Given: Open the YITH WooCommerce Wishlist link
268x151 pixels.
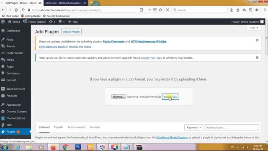Looking at the screenshot, I should pos(148,42).
